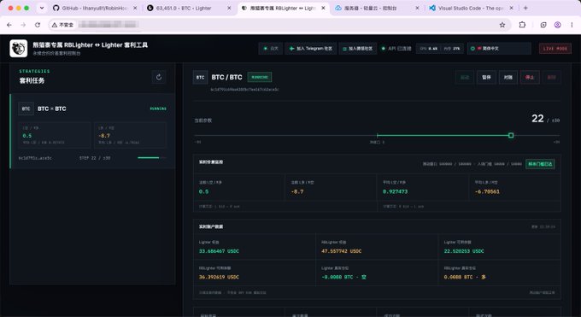The image size is (581, 317).
Task: Switch to 63,451.0 BTC Lighter tab
Action: [x=189, y=8]
